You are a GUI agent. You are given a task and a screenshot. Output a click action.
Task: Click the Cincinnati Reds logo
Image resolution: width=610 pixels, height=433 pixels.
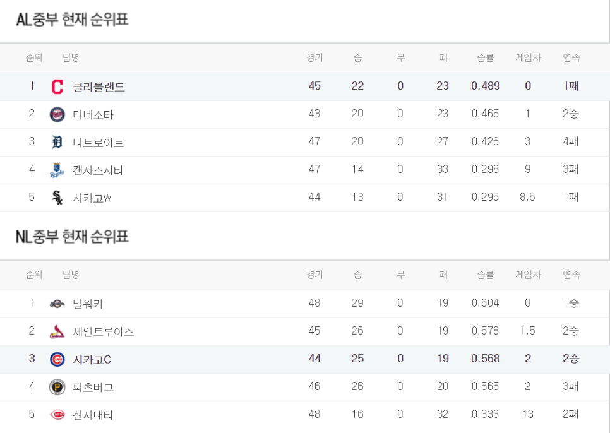click(57, 415)
